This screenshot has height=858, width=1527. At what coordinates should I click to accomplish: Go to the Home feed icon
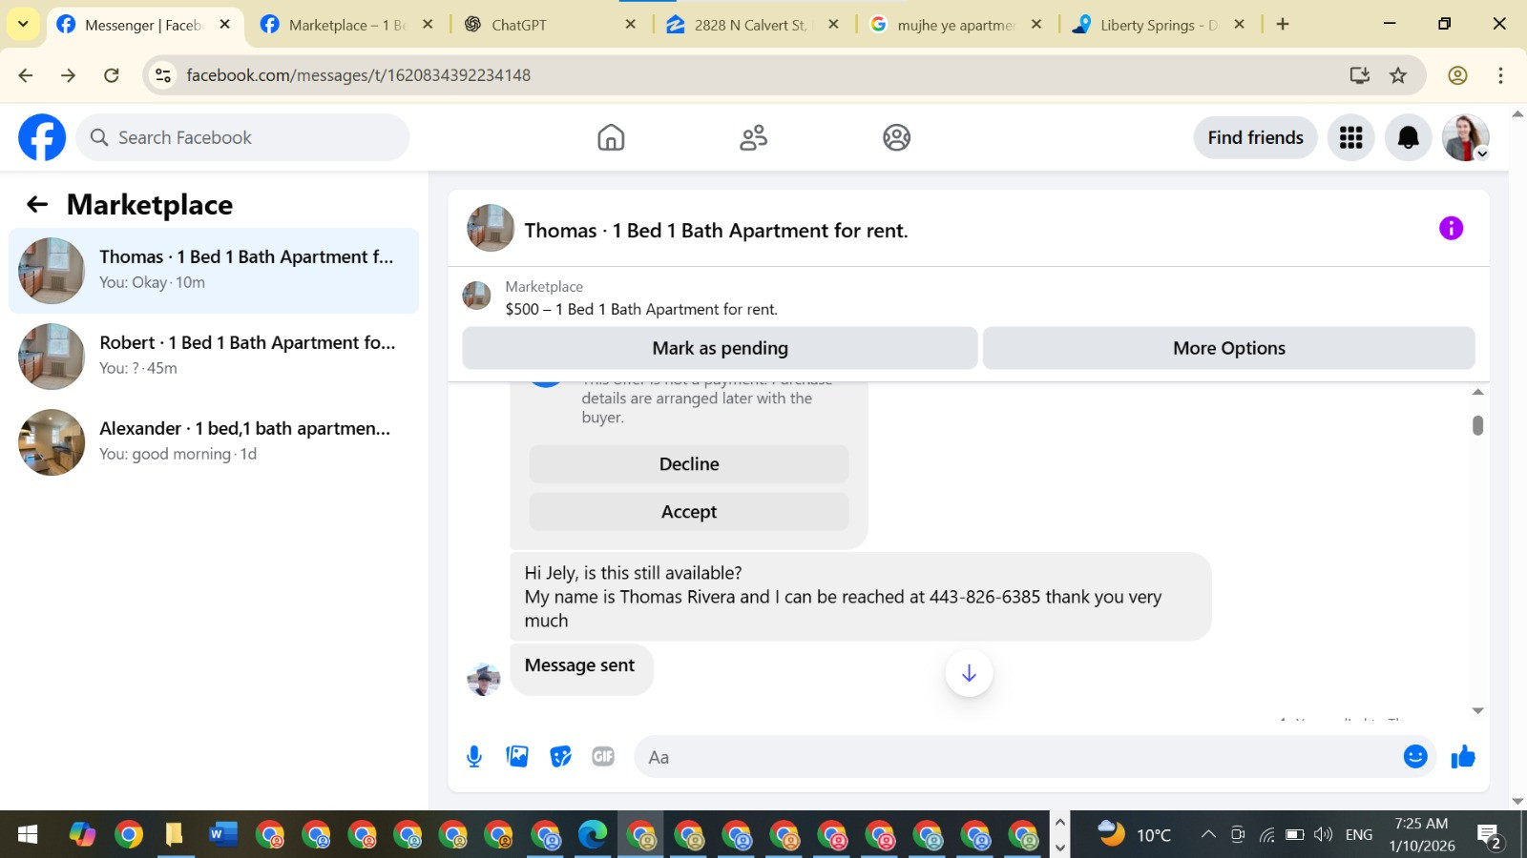[611, 137]
